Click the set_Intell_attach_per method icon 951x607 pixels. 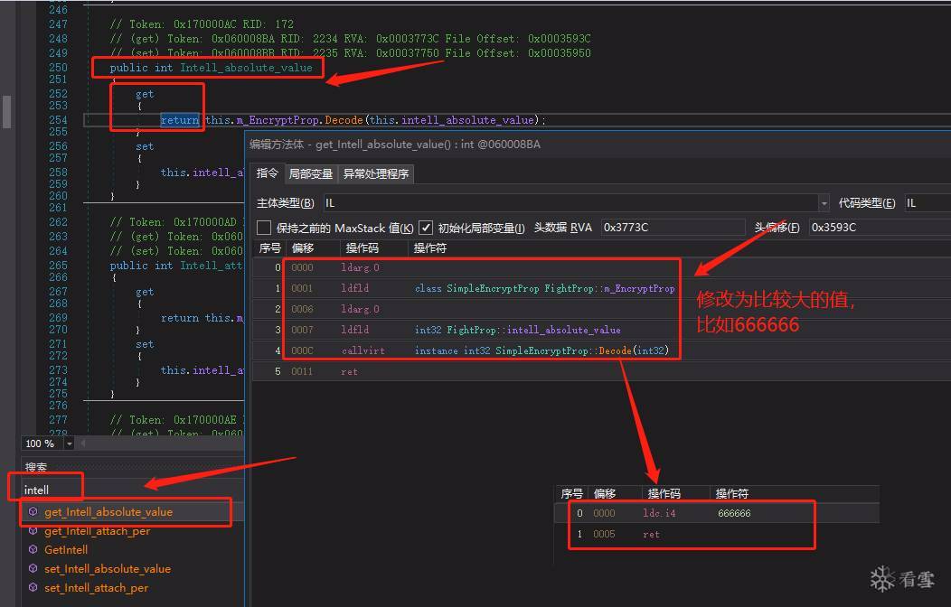click(33, 588)
